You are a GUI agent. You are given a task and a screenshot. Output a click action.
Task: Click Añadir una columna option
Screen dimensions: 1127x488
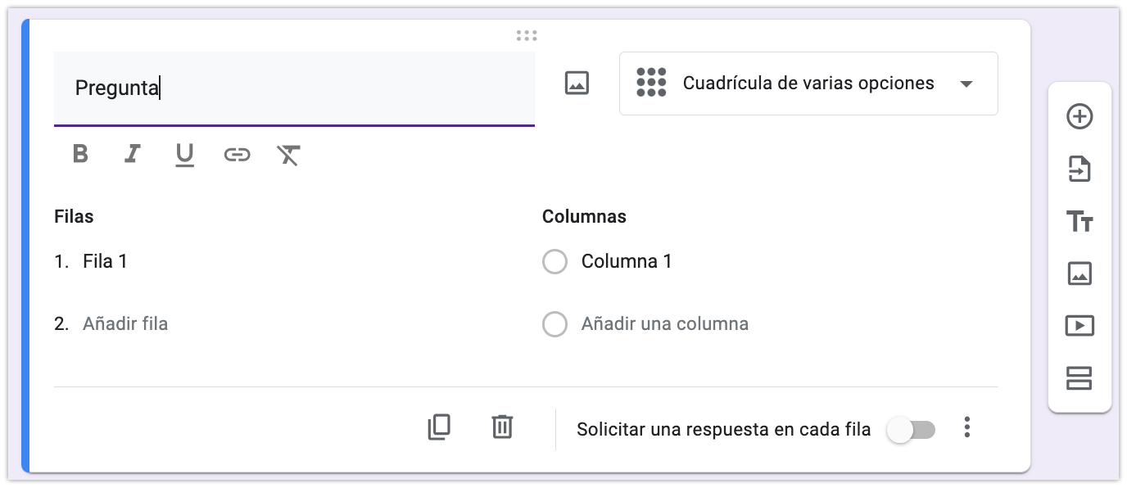click(664, 323)
